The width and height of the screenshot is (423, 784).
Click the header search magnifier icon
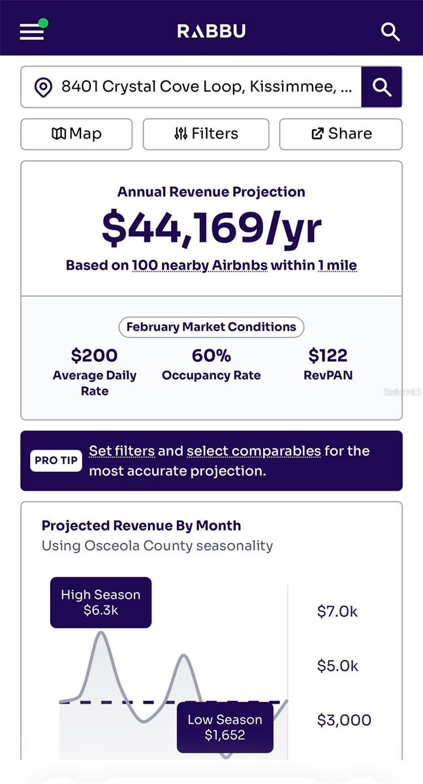click(390, 31)
